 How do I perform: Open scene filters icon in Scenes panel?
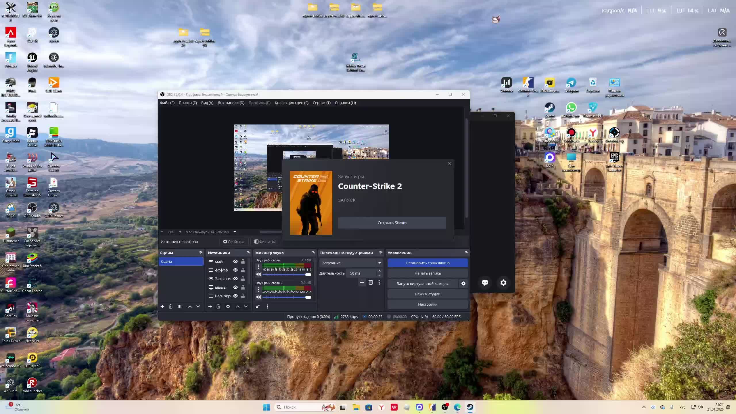[x=180, y=306]
